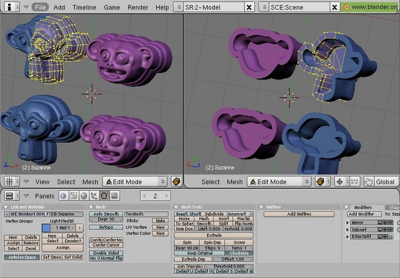400x278 pixels.
Task: Open right viewport Edit Mode dropdown
Action: tap(279, 181)
